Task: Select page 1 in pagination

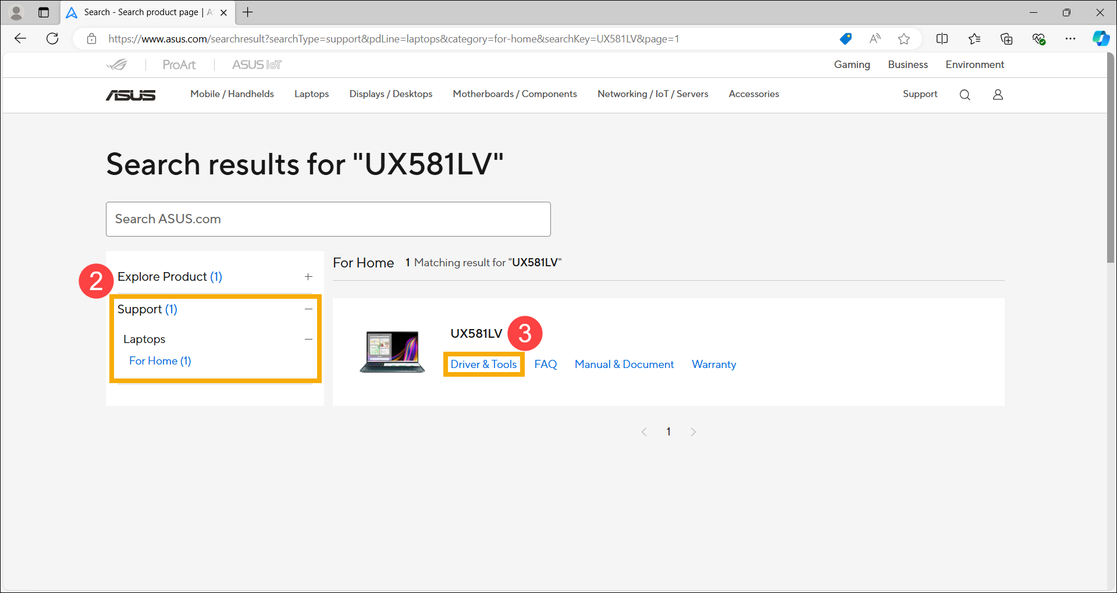Action: click(668, 432)
